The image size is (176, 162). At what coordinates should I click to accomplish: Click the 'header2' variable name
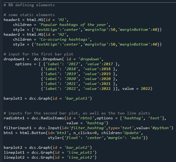[x=12, y=34]
